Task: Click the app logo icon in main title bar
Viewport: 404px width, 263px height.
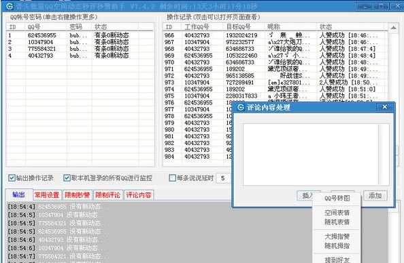Action: [x=10, y=6]
